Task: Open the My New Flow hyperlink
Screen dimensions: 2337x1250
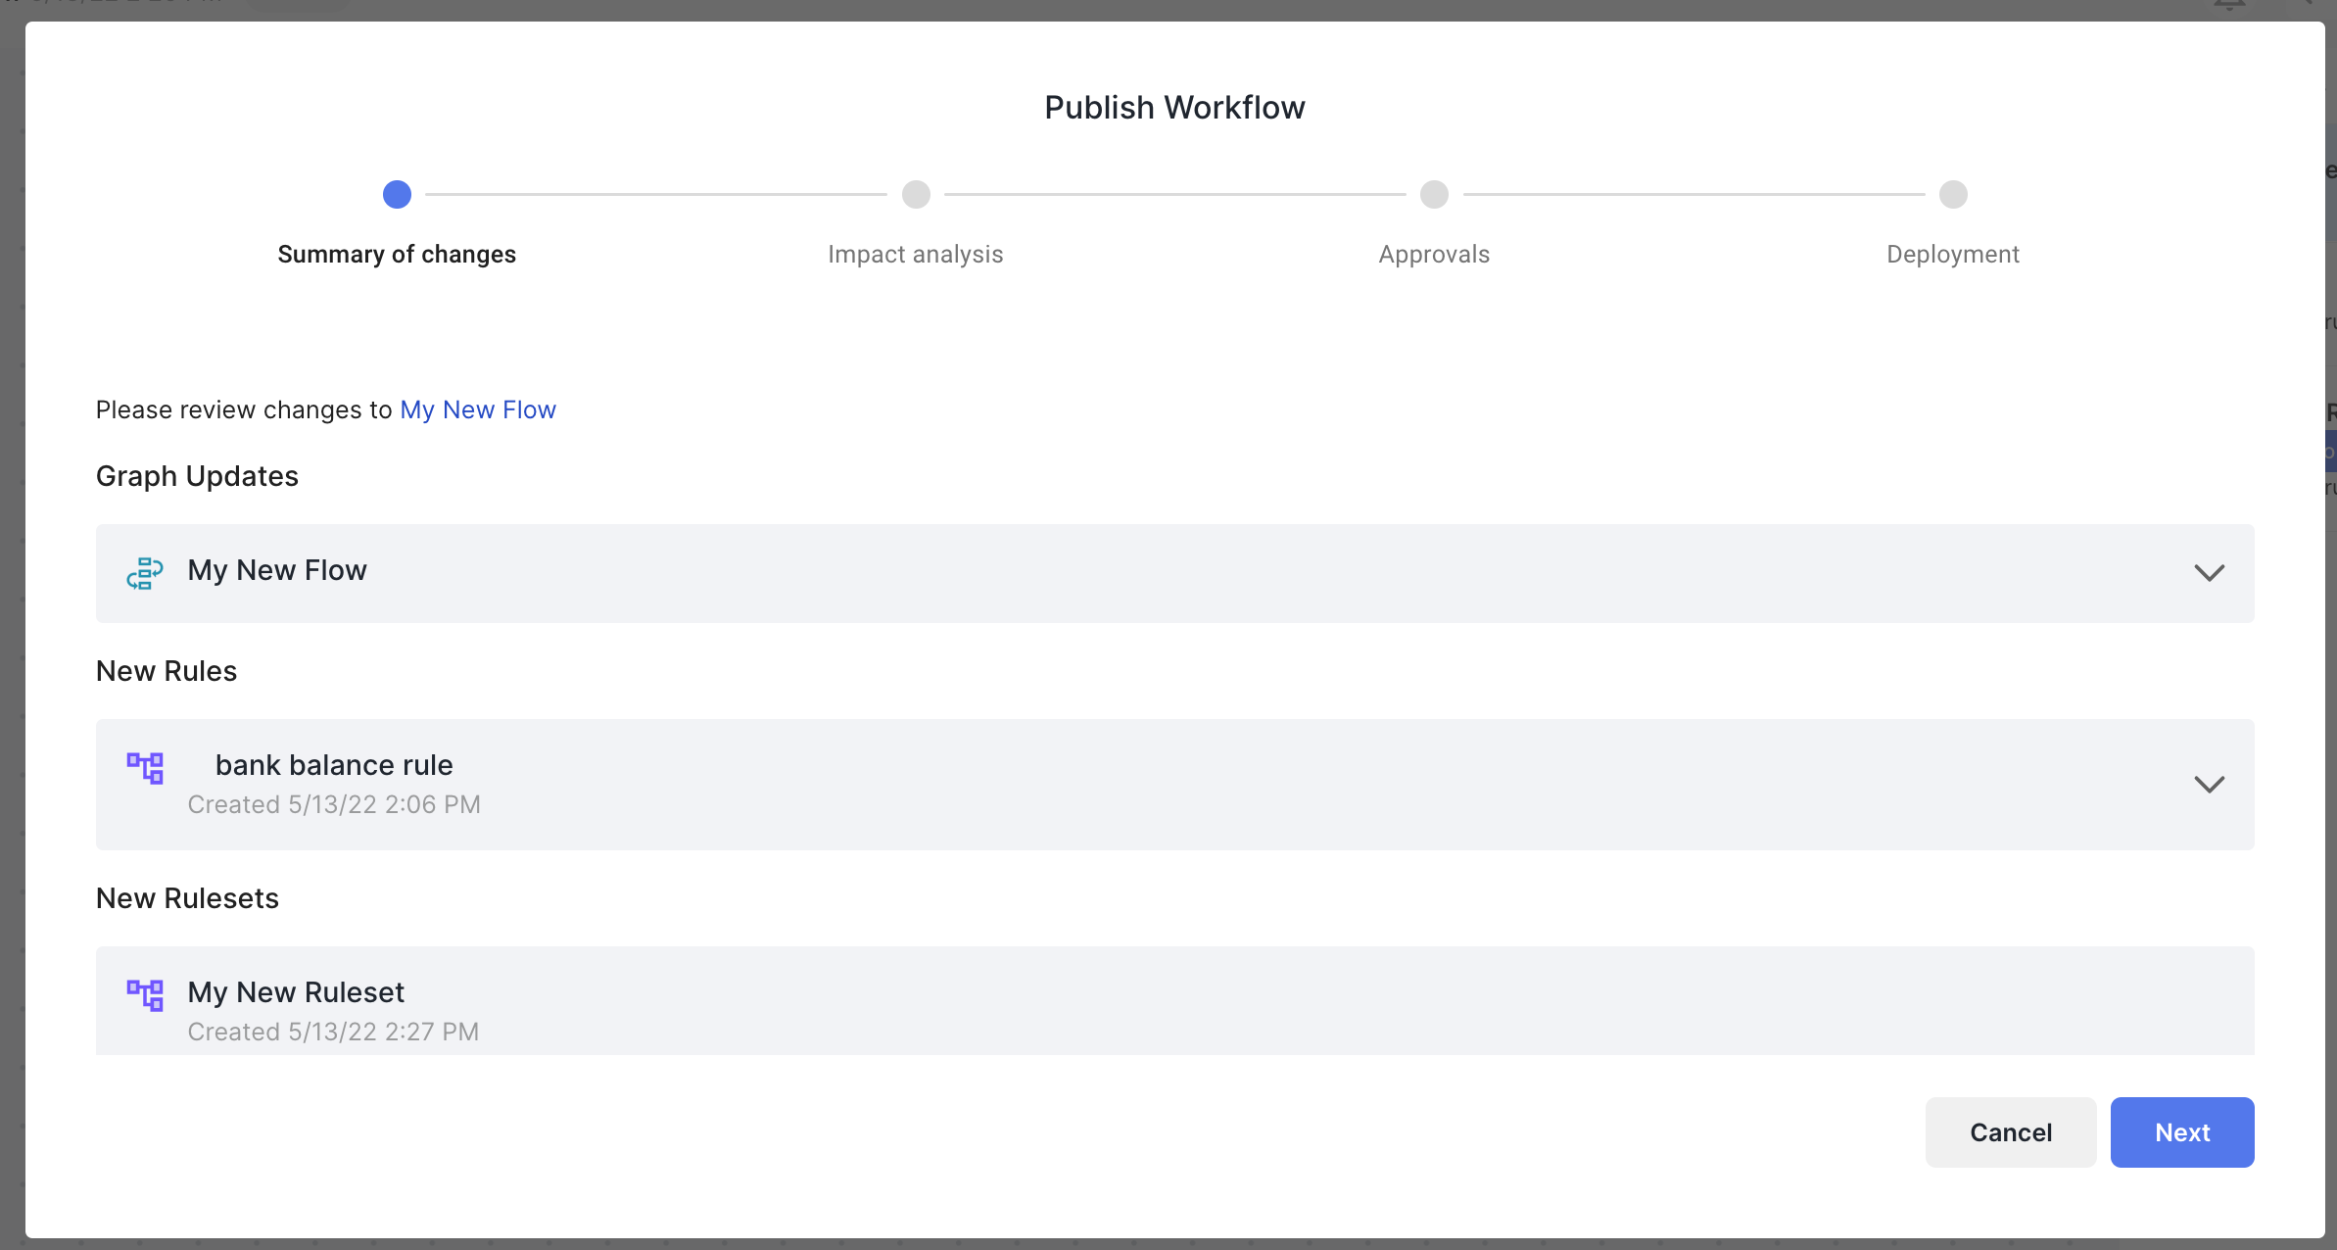Action: coord(478,409)
